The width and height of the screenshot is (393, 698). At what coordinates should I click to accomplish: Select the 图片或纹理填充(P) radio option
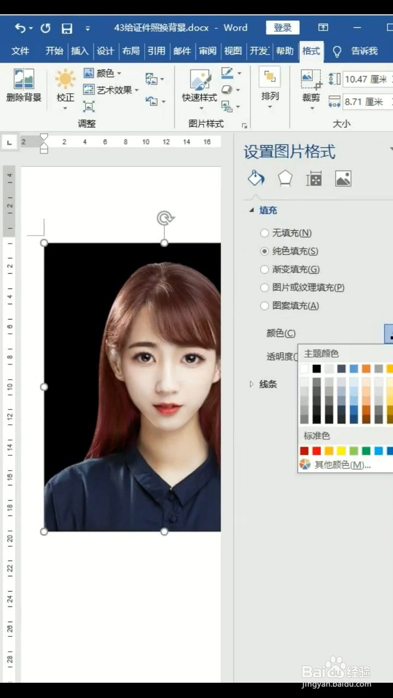coord(302,287)
